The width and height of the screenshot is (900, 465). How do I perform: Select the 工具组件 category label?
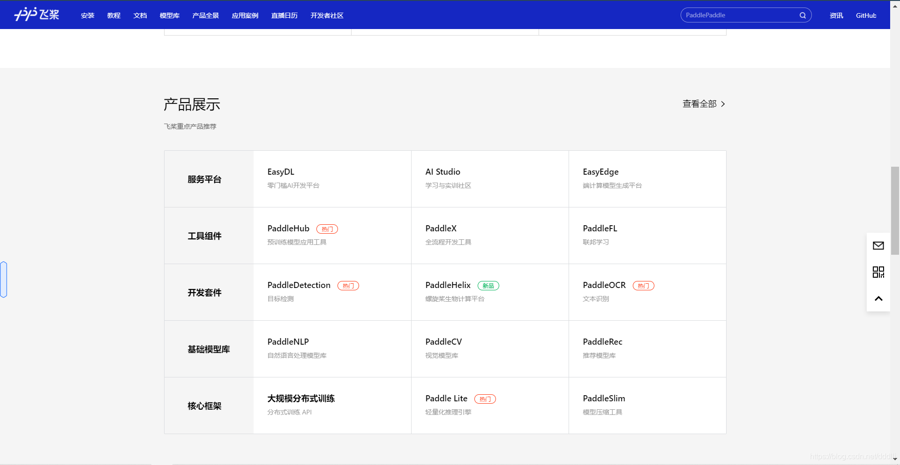(204, 236)
